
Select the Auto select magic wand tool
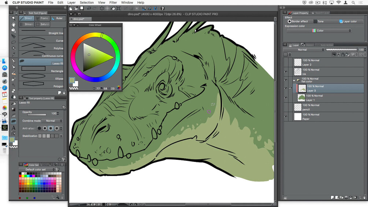point(14,48)
